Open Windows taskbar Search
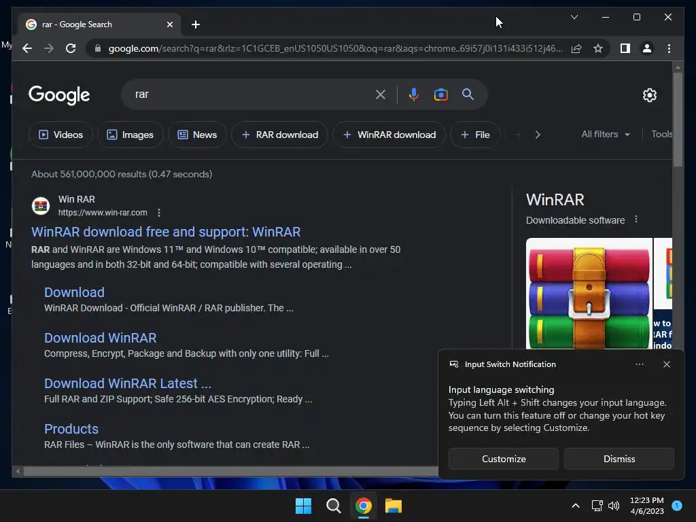The image size is (696, 522). click(333, 506)
